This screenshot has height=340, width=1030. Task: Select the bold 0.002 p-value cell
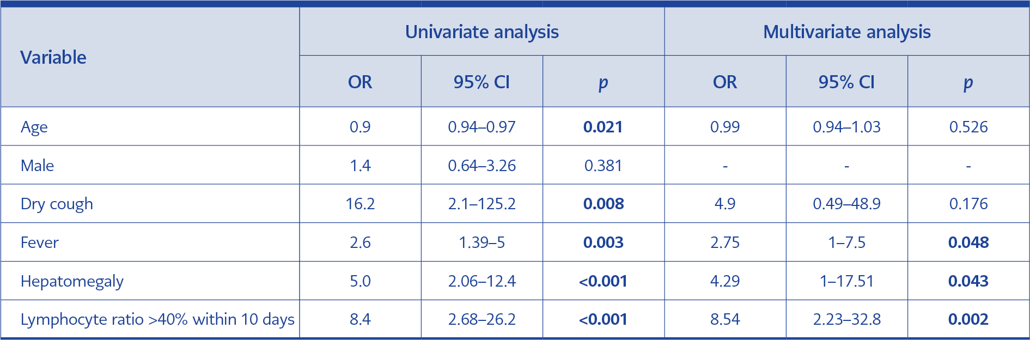968,319
